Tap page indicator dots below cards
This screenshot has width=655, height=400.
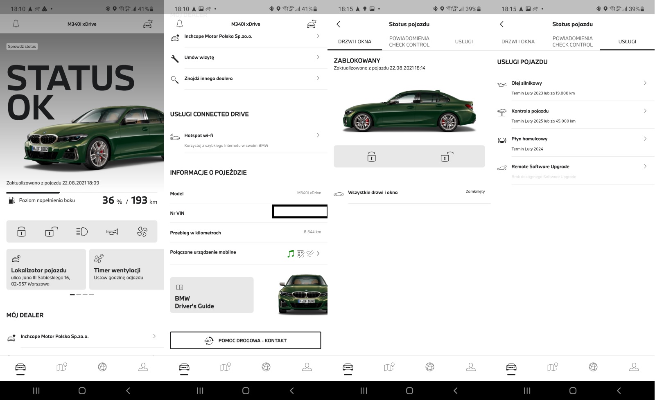coord(82,294)
